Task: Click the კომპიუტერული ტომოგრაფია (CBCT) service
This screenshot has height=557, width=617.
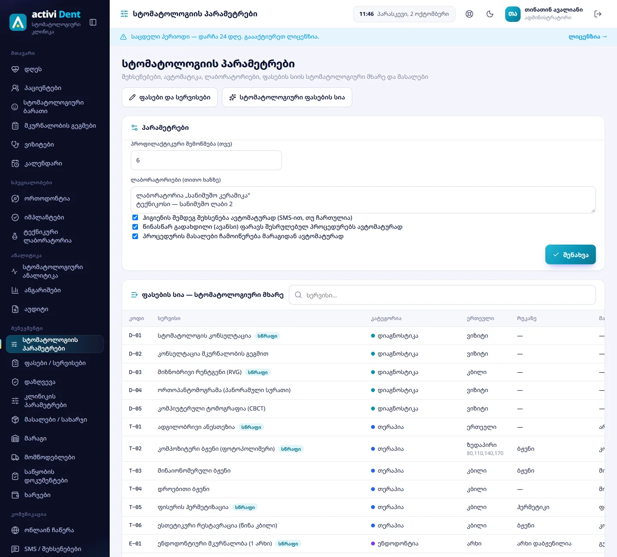Action: pos(212,409)
